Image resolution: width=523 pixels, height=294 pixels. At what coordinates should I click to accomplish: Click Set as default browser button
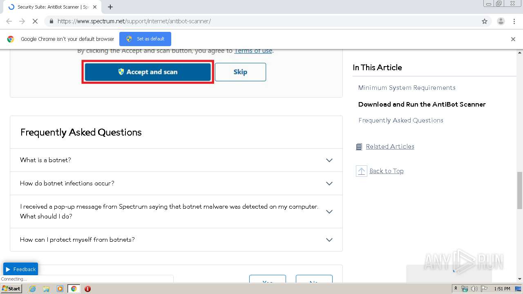(145, 39)
